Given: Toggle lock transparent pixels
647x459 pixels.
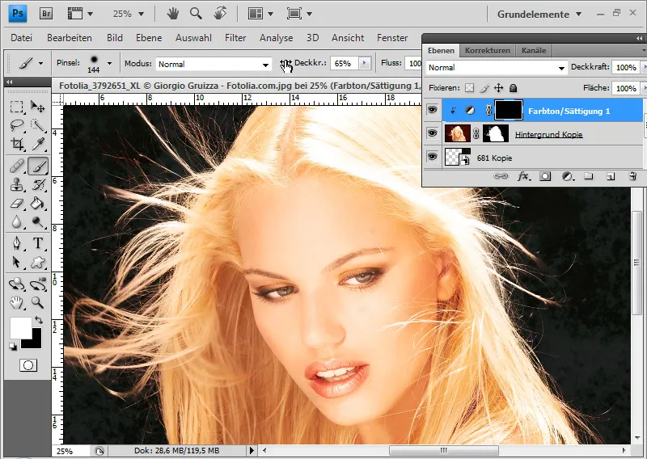Looking at the screenshot, I should tap(469, 88).
